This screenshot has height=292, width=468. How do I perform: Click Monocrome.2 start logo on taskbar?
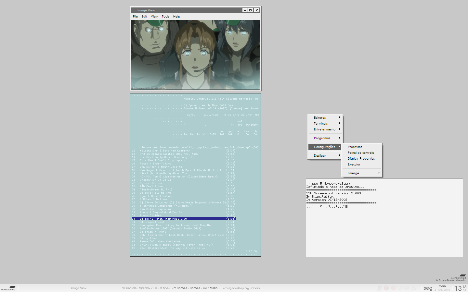click(x=8, y=288)
